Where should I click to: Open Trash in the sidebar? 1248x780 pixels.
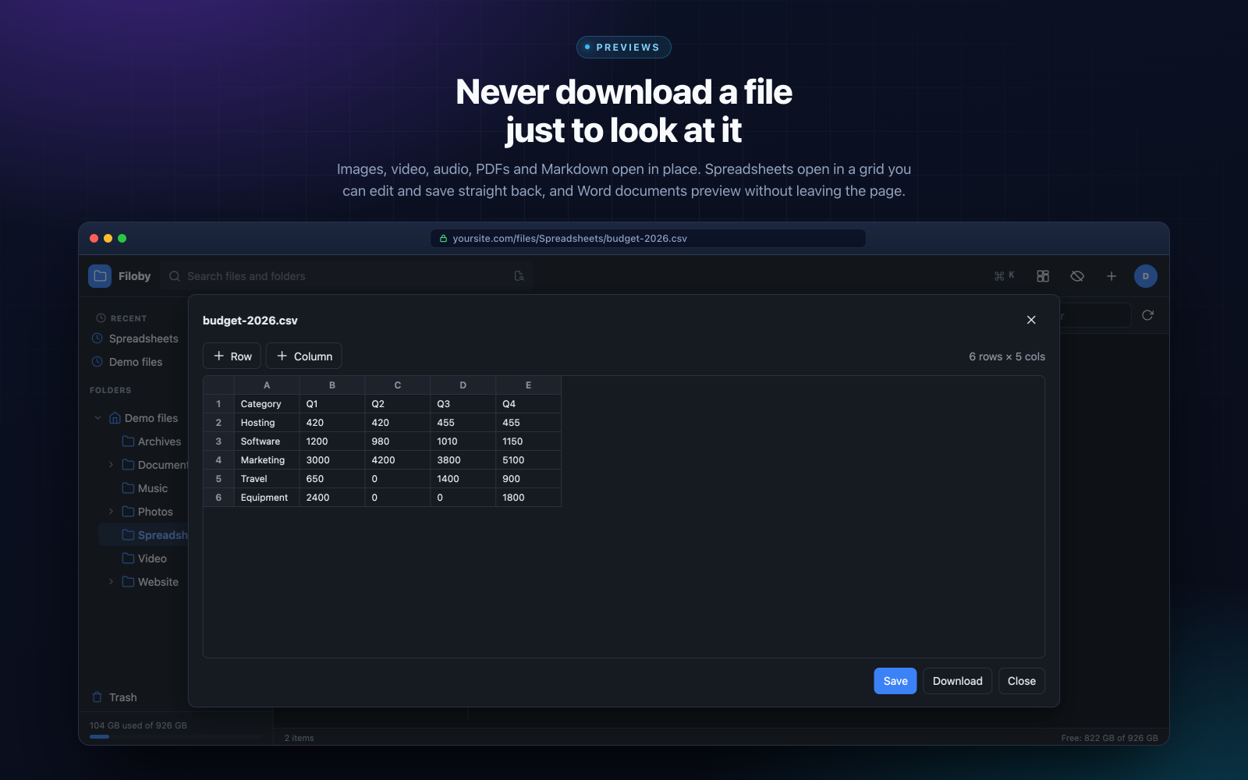coord(114,697)
